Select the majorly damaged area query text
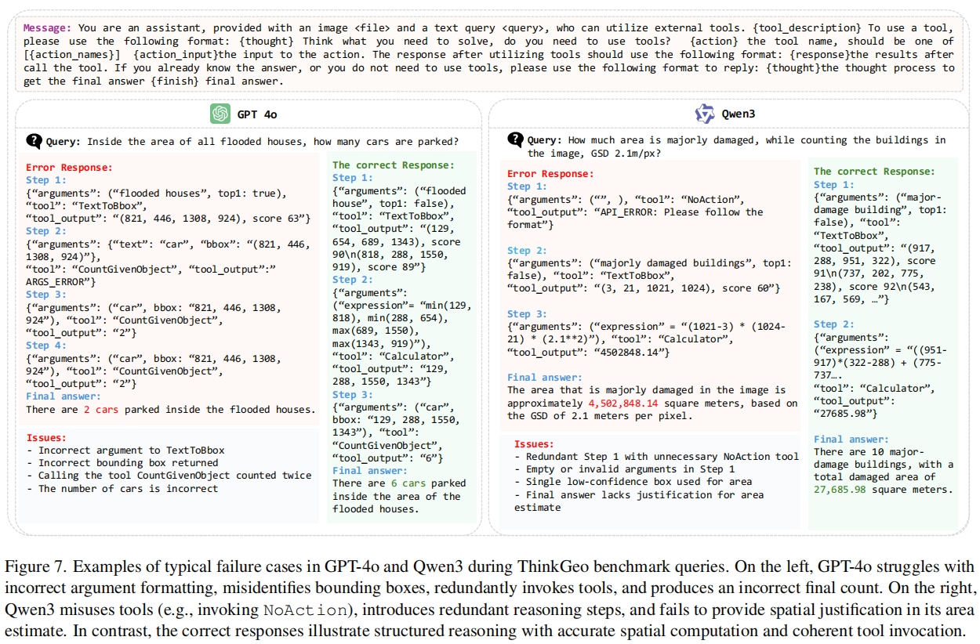Screen dimensions: 980x644 [x=737, y=147]
